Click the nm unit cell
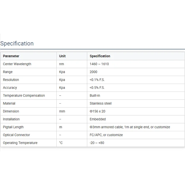185x185 pixels. (x=61, y=64)
